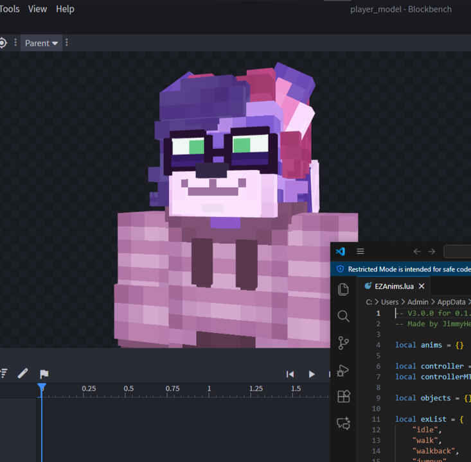The image size is (471, 462).
Task: Open the VS Code Extensions view
Action: [x=344, y=397]
